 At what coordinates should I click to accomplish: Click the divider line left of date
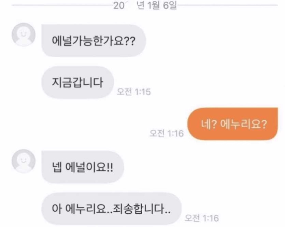coord(62,5)
